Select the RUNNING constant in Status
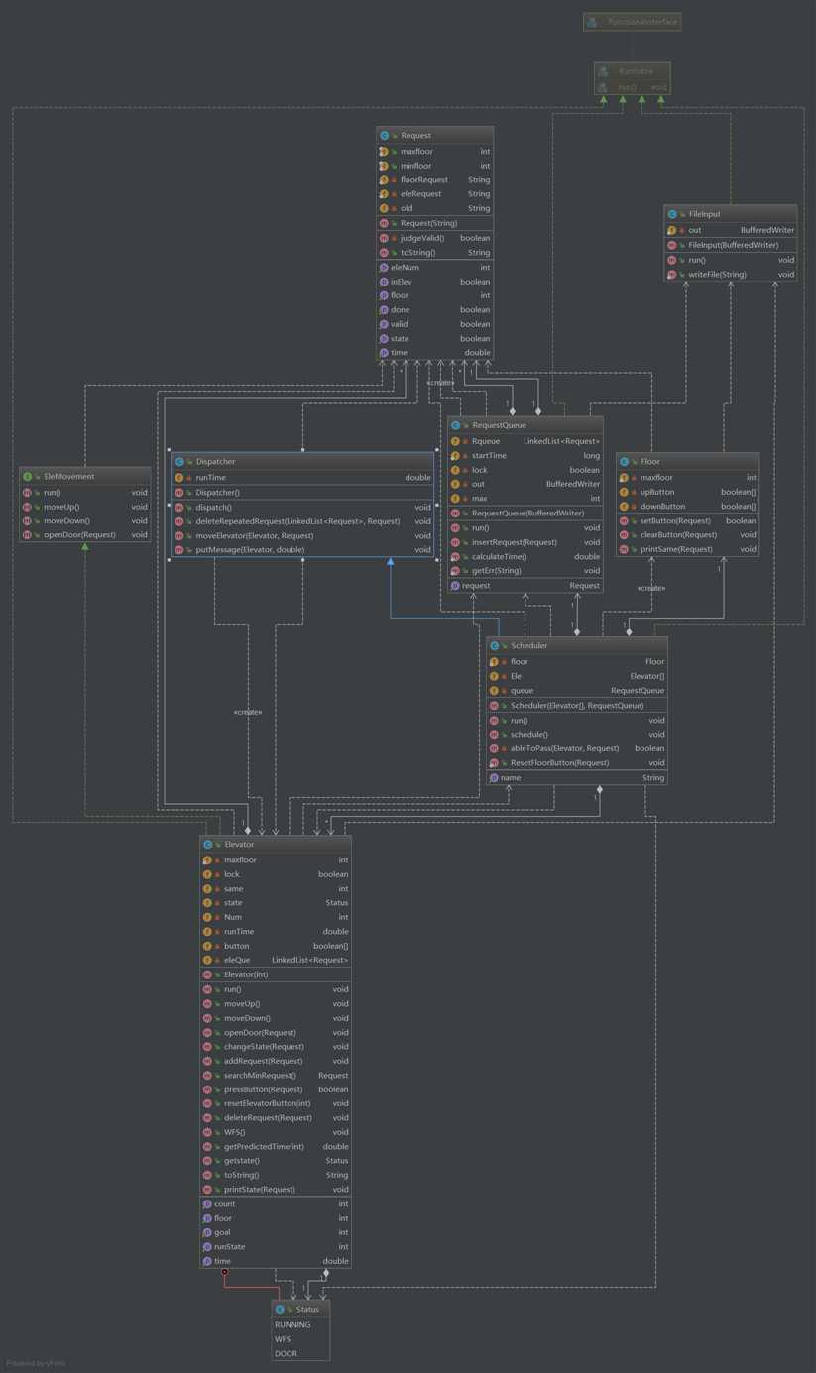 tap(300, 1325)
